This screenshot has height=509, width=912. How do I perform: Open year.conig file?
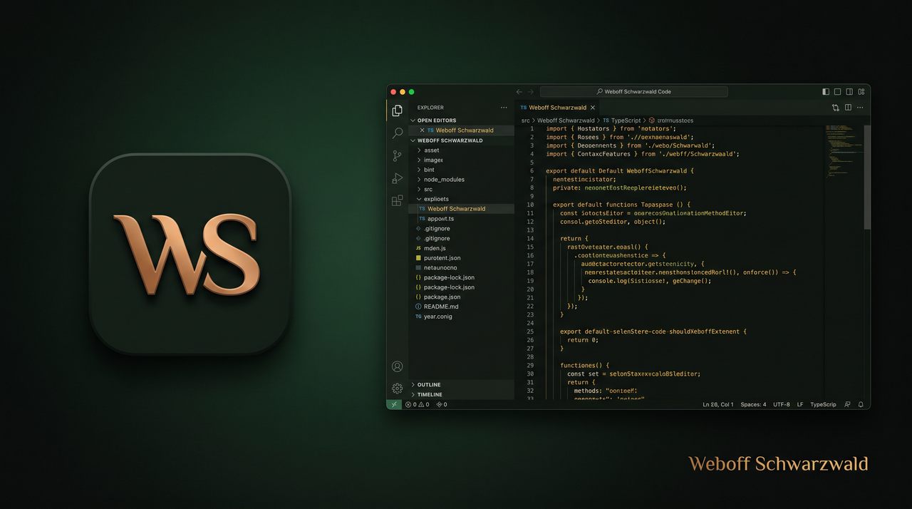[x=461, y=317]
